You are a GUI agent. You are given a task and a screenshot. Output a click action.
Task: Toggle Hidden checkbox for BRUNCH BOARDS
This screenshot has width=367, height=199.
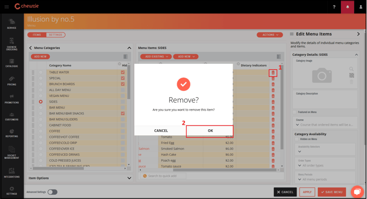click(123, 84)
